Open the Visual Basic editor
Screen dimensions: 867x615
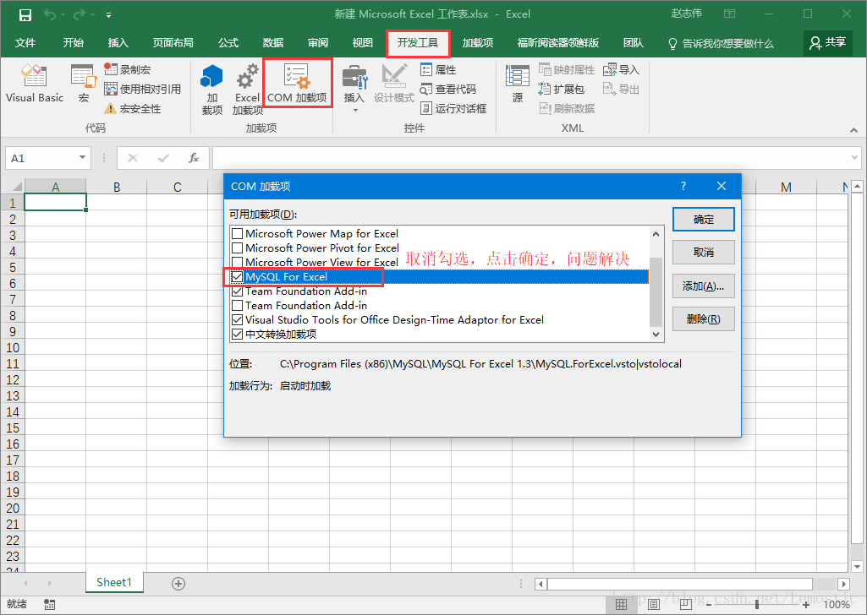tap(35, 84)
